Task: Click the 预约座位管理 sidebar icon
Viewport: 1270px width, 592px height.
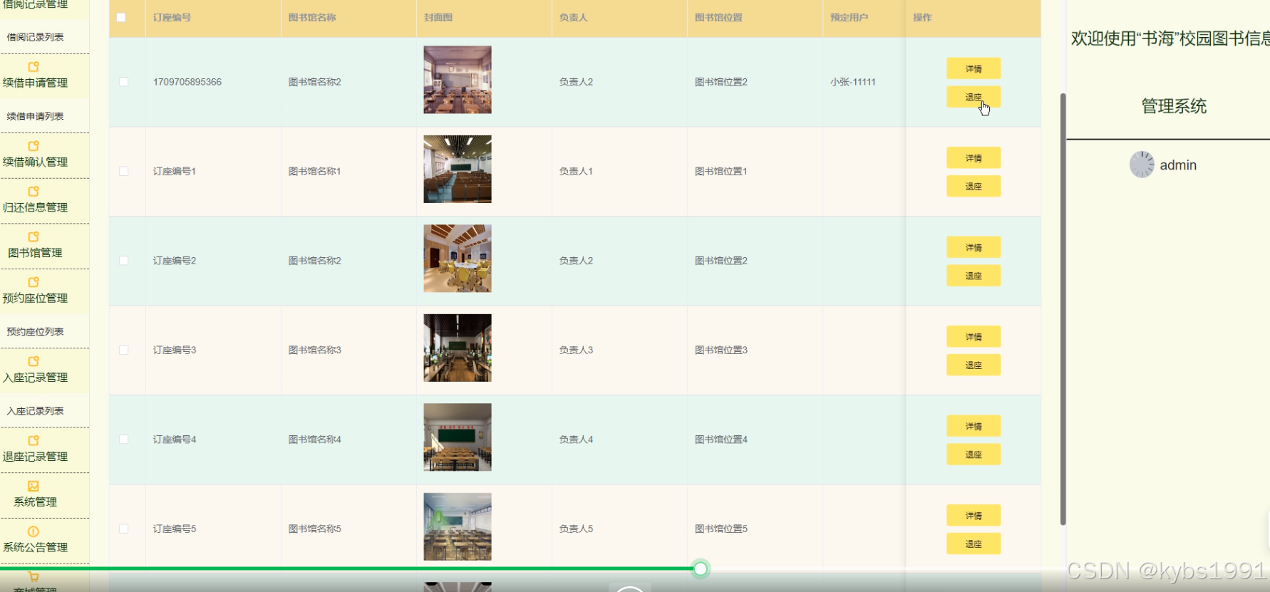Action: 33,282
